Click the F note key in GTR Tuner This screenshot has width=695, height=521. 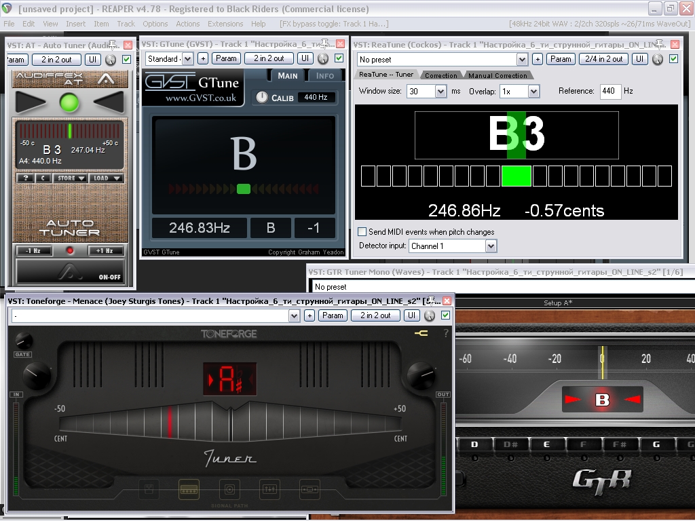tap(583, 444)
